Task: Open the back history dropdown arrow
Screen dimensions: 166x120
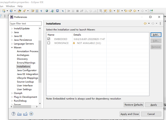Action: click(x=149, y=23)
